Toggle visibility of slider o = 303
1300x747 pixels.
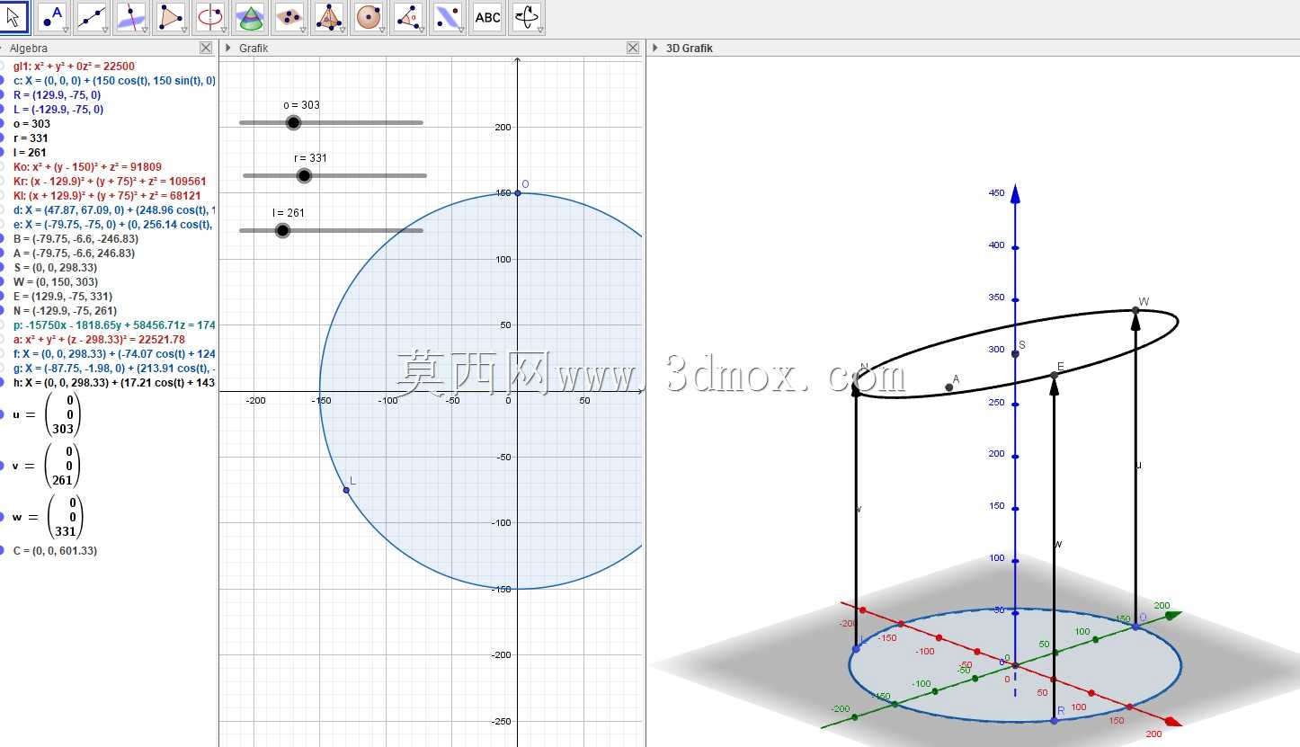click(3, 123)
